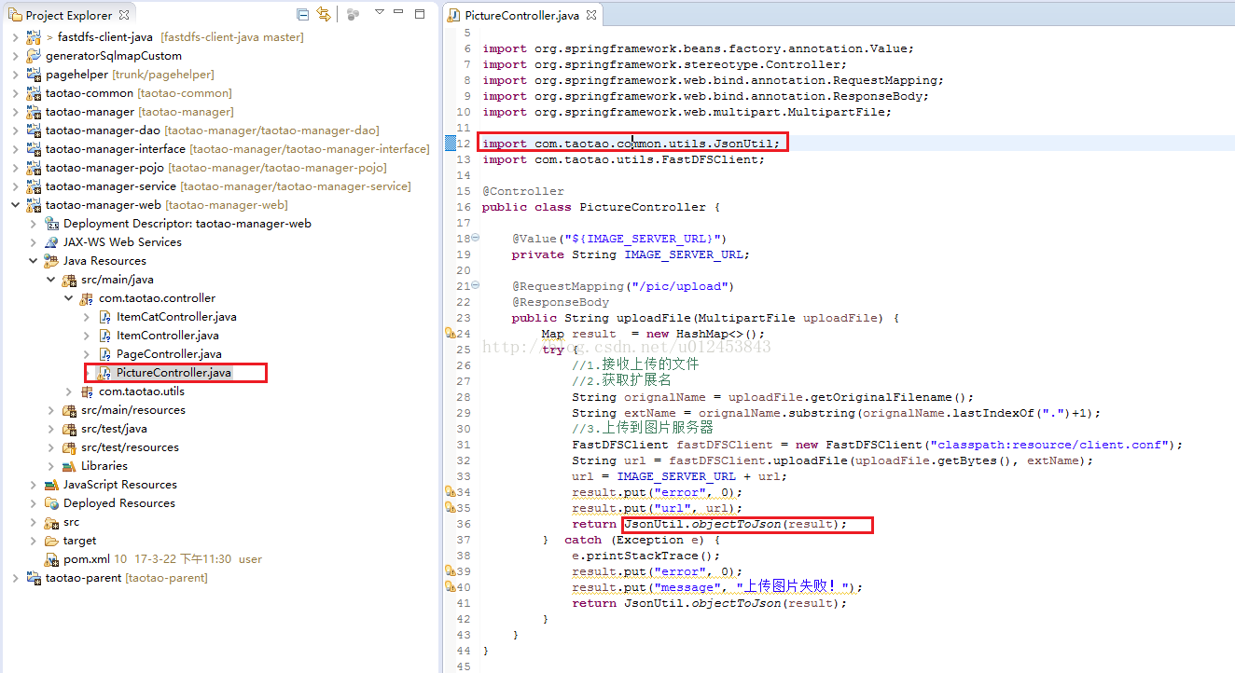This screenshot has width=1235, height=673.
Task: Select ItemCatController.java in the tree
Action: pos(176,317)
